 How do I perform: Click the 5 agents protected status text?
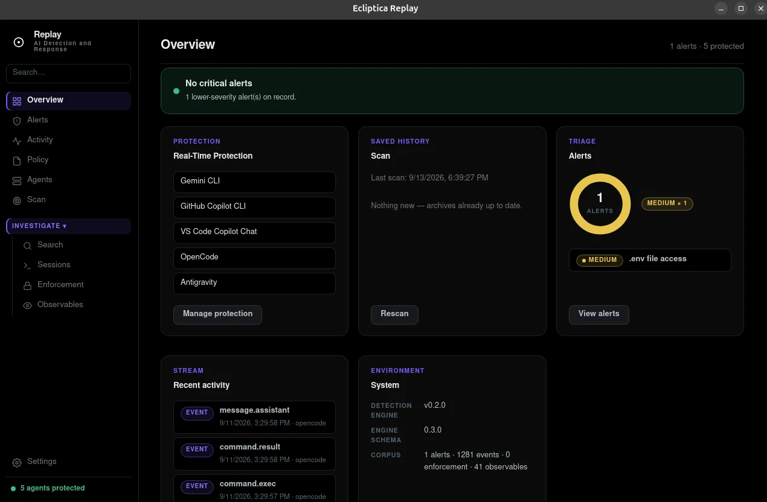(x=53, y=488)
